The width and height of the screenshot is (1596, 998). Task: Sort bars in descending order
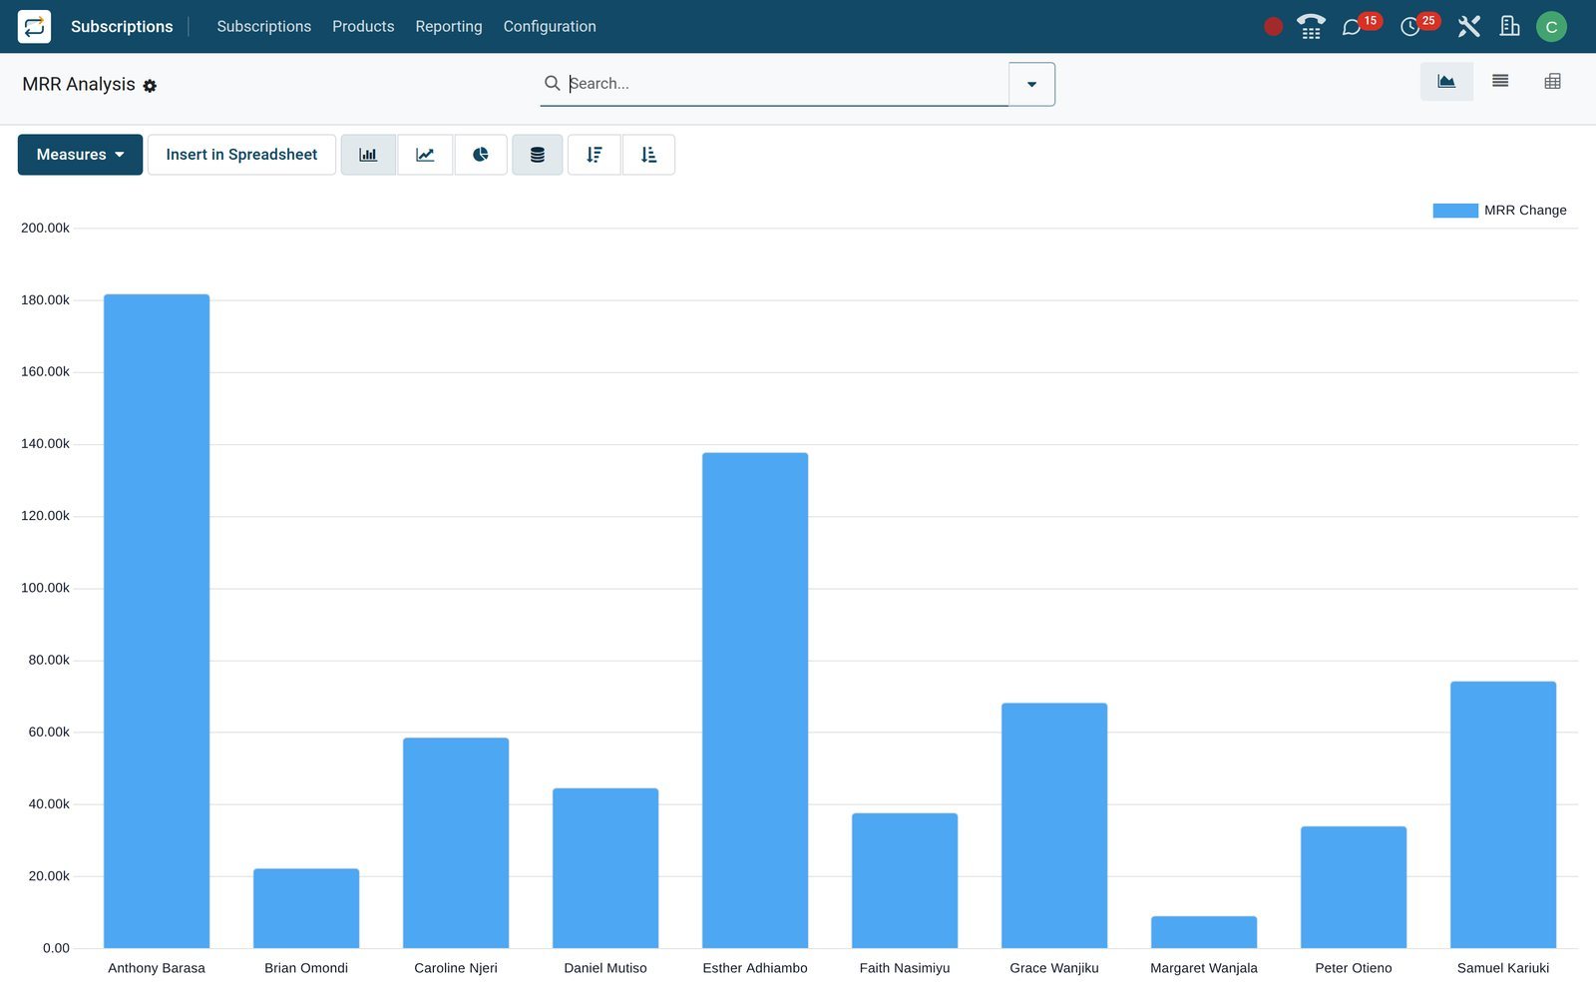595,155
